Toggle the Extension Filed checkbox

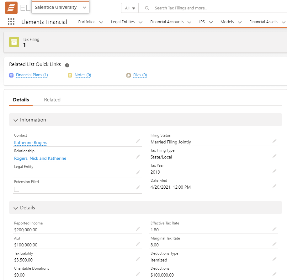(17, 189)
